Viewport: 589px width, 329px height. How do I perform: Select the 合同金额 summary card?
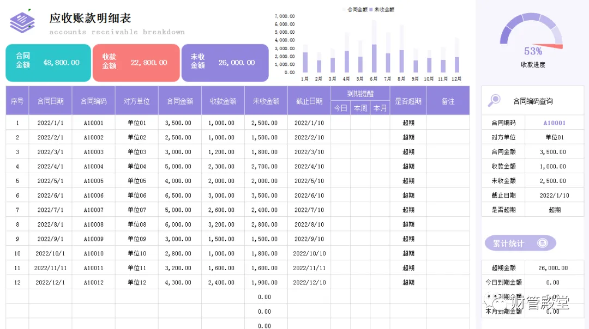pos(49,63)
